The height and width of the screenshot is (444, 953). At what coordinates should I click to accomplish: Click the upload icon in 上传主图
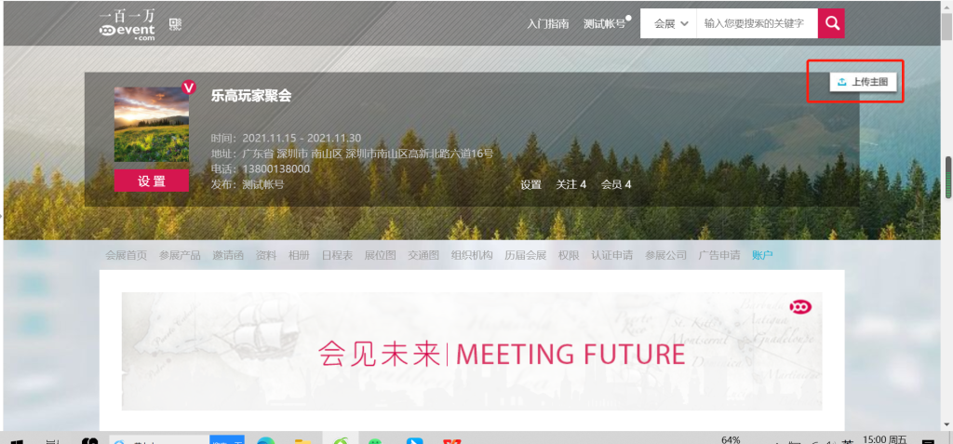pyautogui.click(x=841, y=82)
